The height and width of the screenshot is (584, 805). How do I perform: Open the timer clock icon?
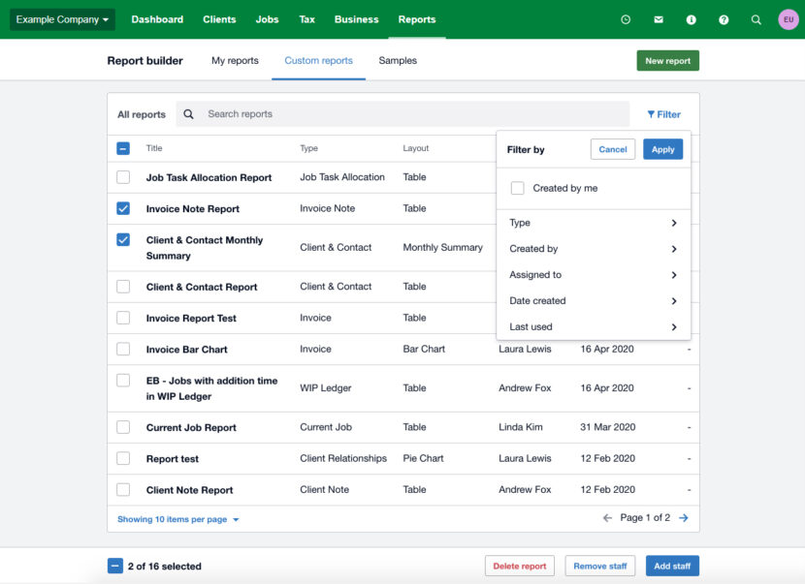(626, 18)
